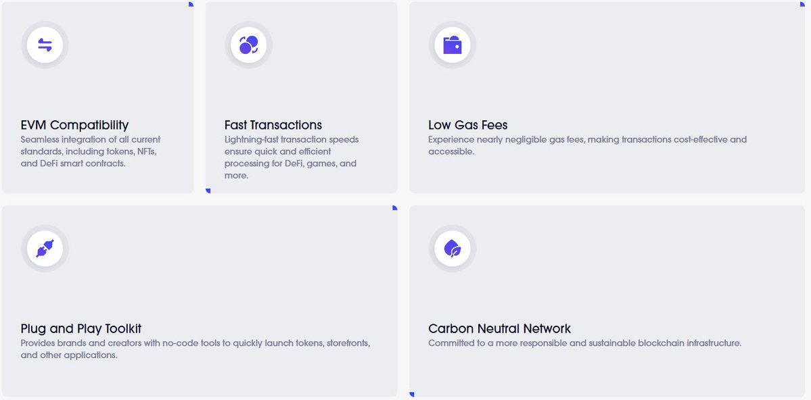Viewport: 811px width, 400px height.
Task: Click the 'Committed to a more responsible' description
Action: click(585, 343)
